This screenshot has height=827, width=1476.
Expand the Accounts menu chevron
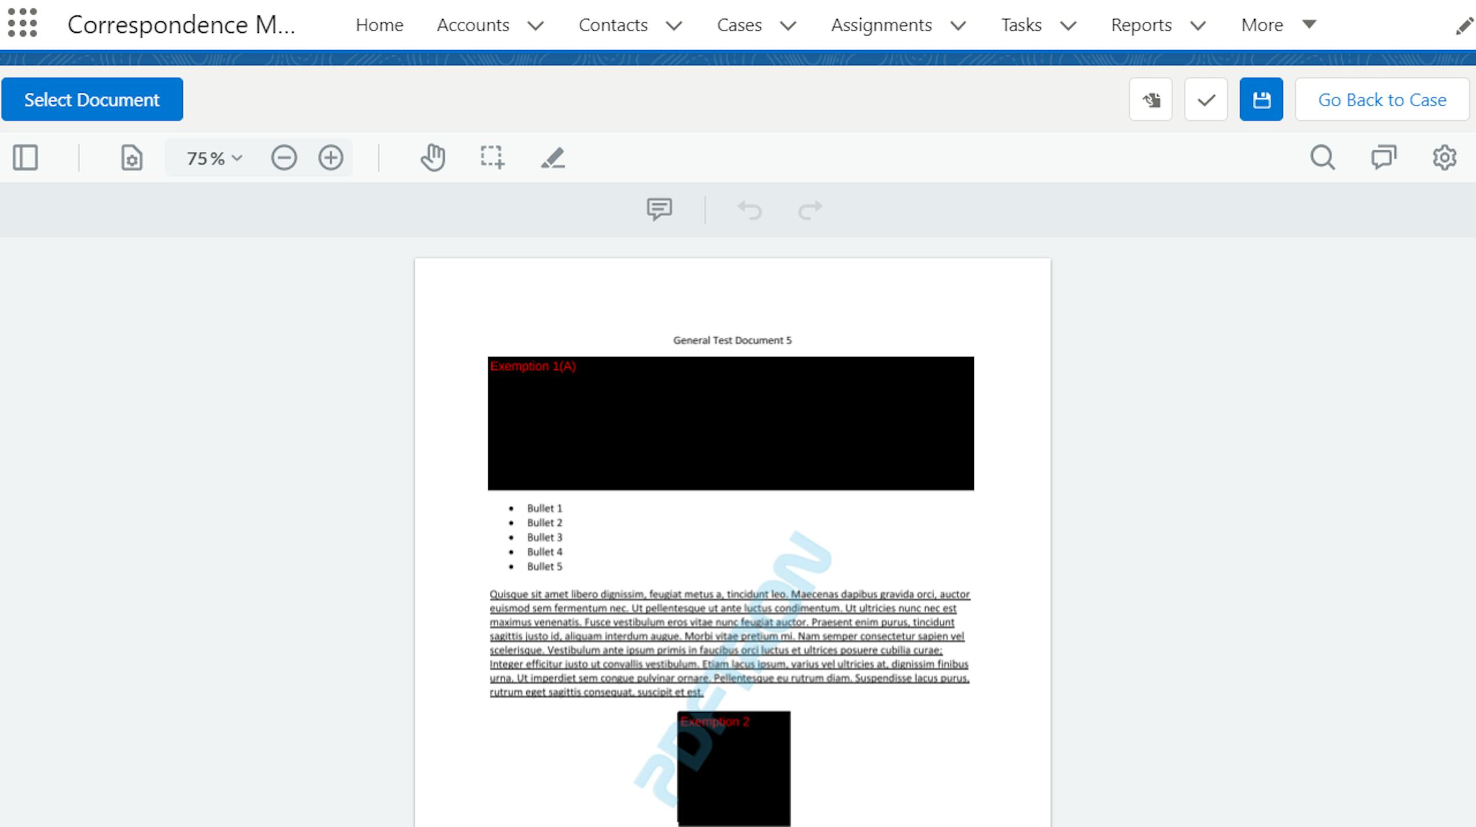(x=536, y=25)
